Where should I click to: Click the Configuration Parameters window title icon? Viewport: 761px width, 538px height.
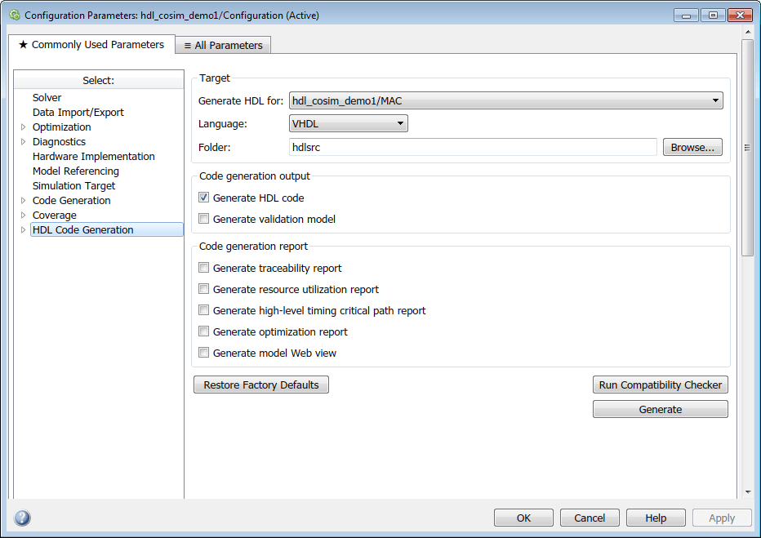[15, 15]
